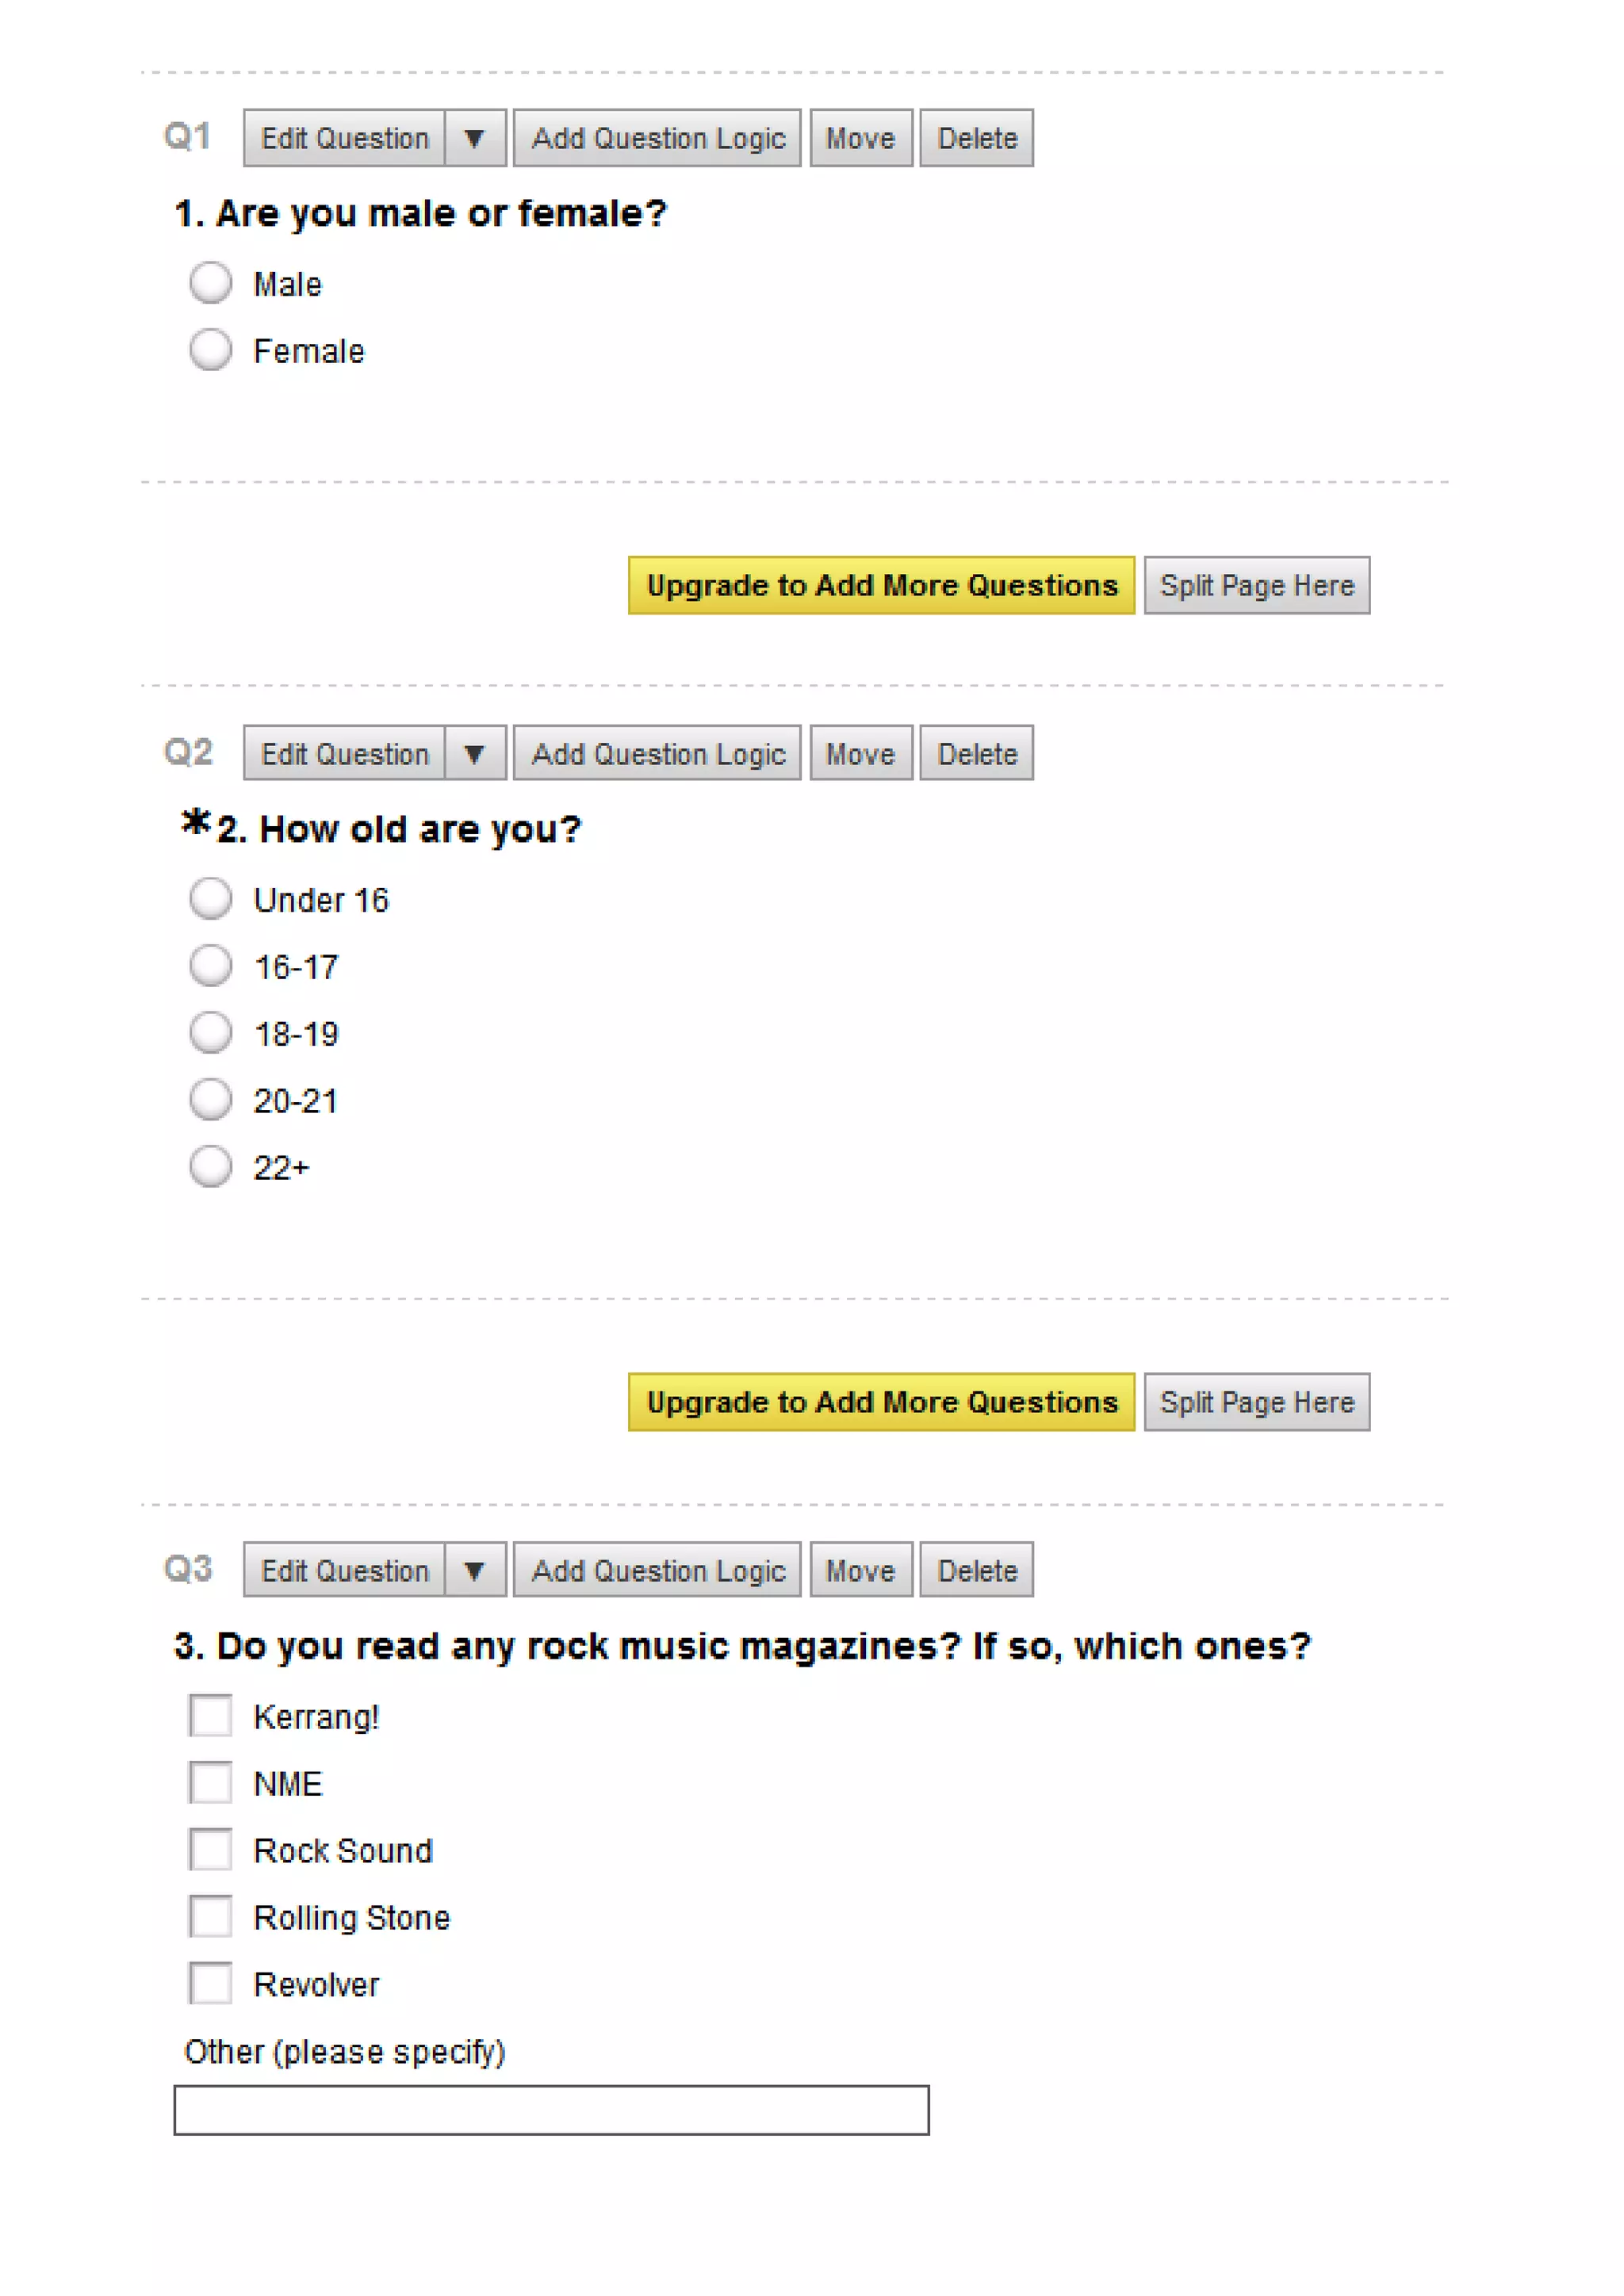Pick the Under 16 age radio button
Screen dimensions: 1624x2296
pyautogui.click(x=211, y=898)
